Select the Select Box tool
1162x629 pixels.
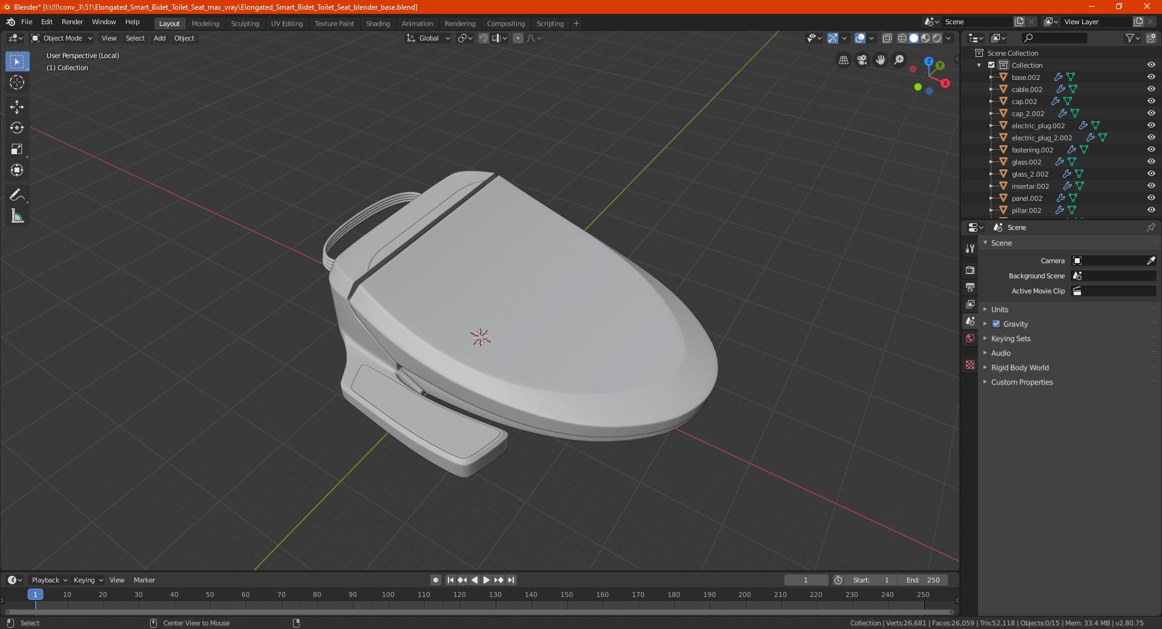(17, 62)
